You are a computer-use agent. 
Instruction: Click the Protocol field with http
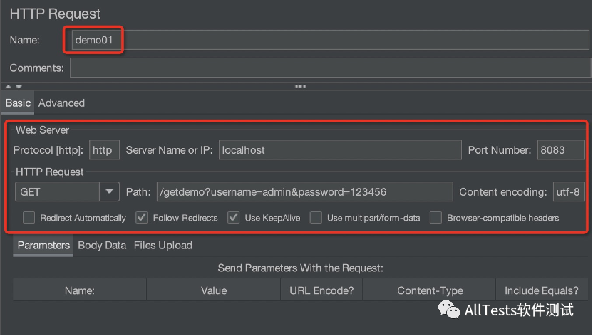104,150
